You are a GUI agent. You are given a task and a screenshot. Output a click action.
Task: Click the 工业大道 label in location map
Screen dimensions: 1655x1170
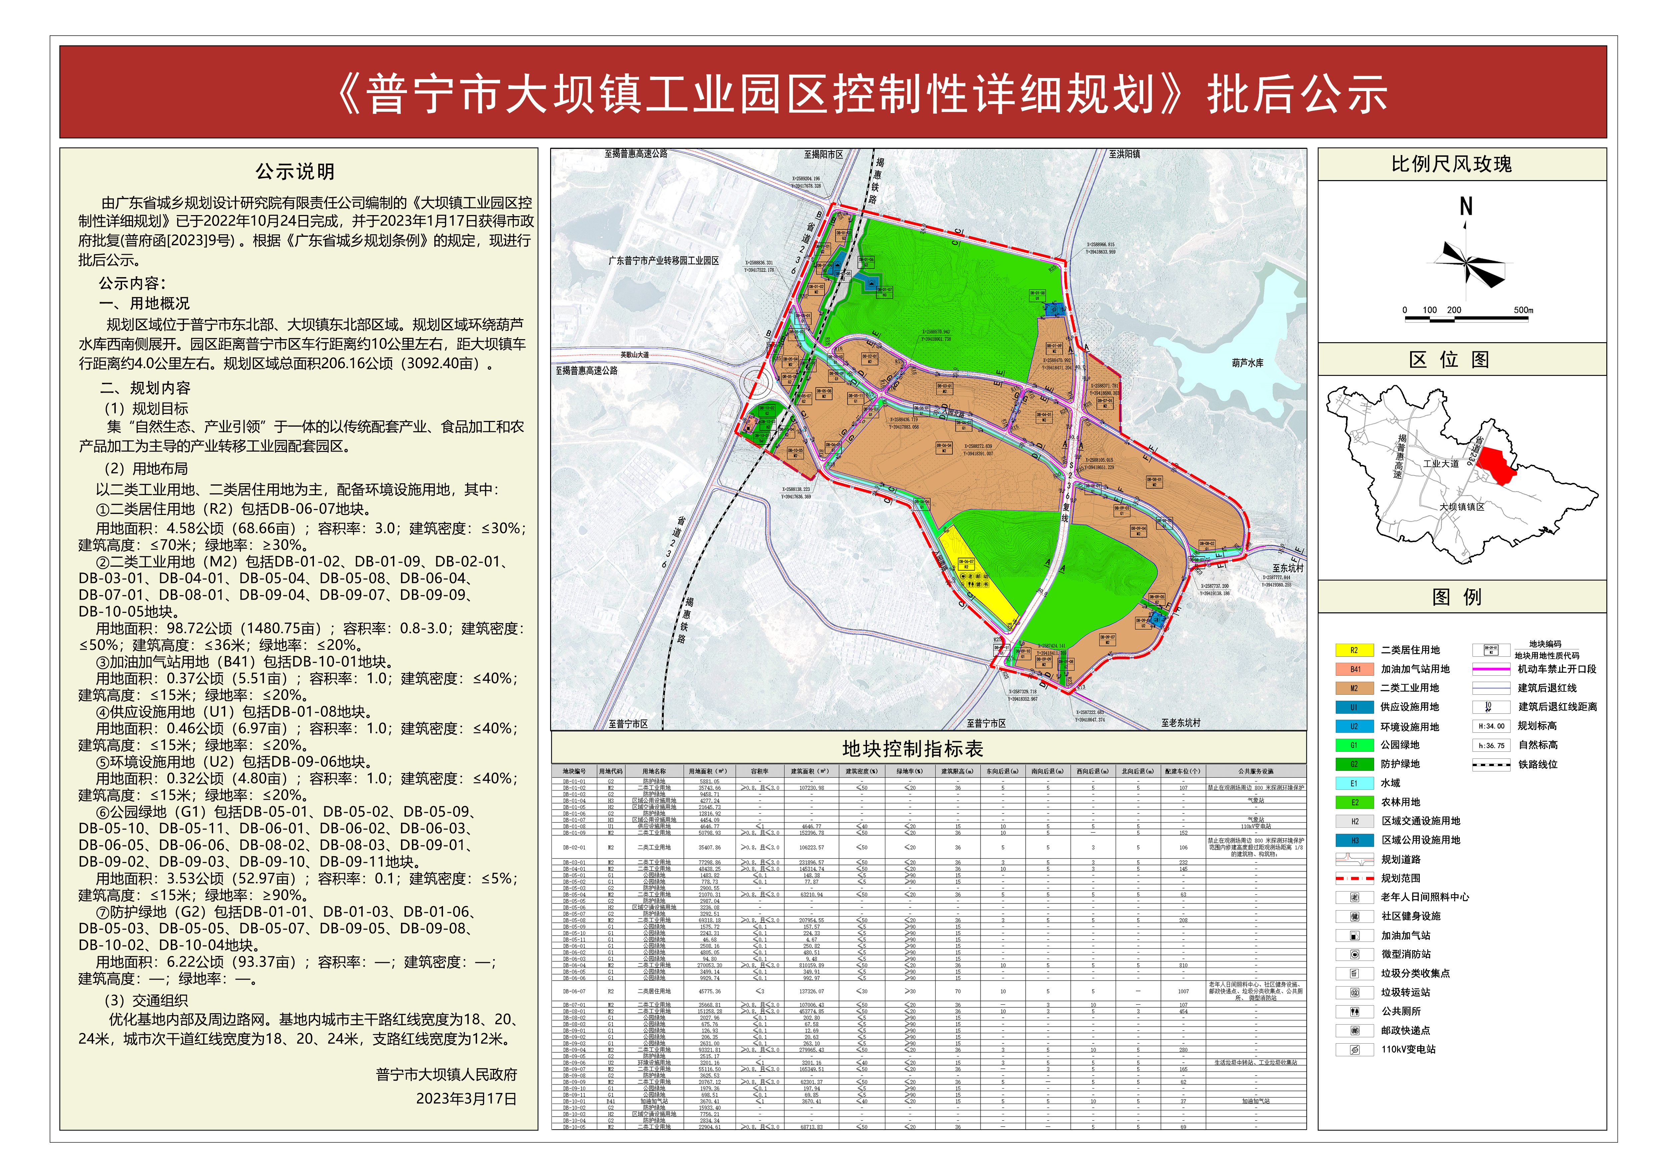[x=1441, y=464]
